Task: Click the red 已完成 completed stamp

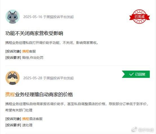Action: pyautogui.click(x=140, y=17)
